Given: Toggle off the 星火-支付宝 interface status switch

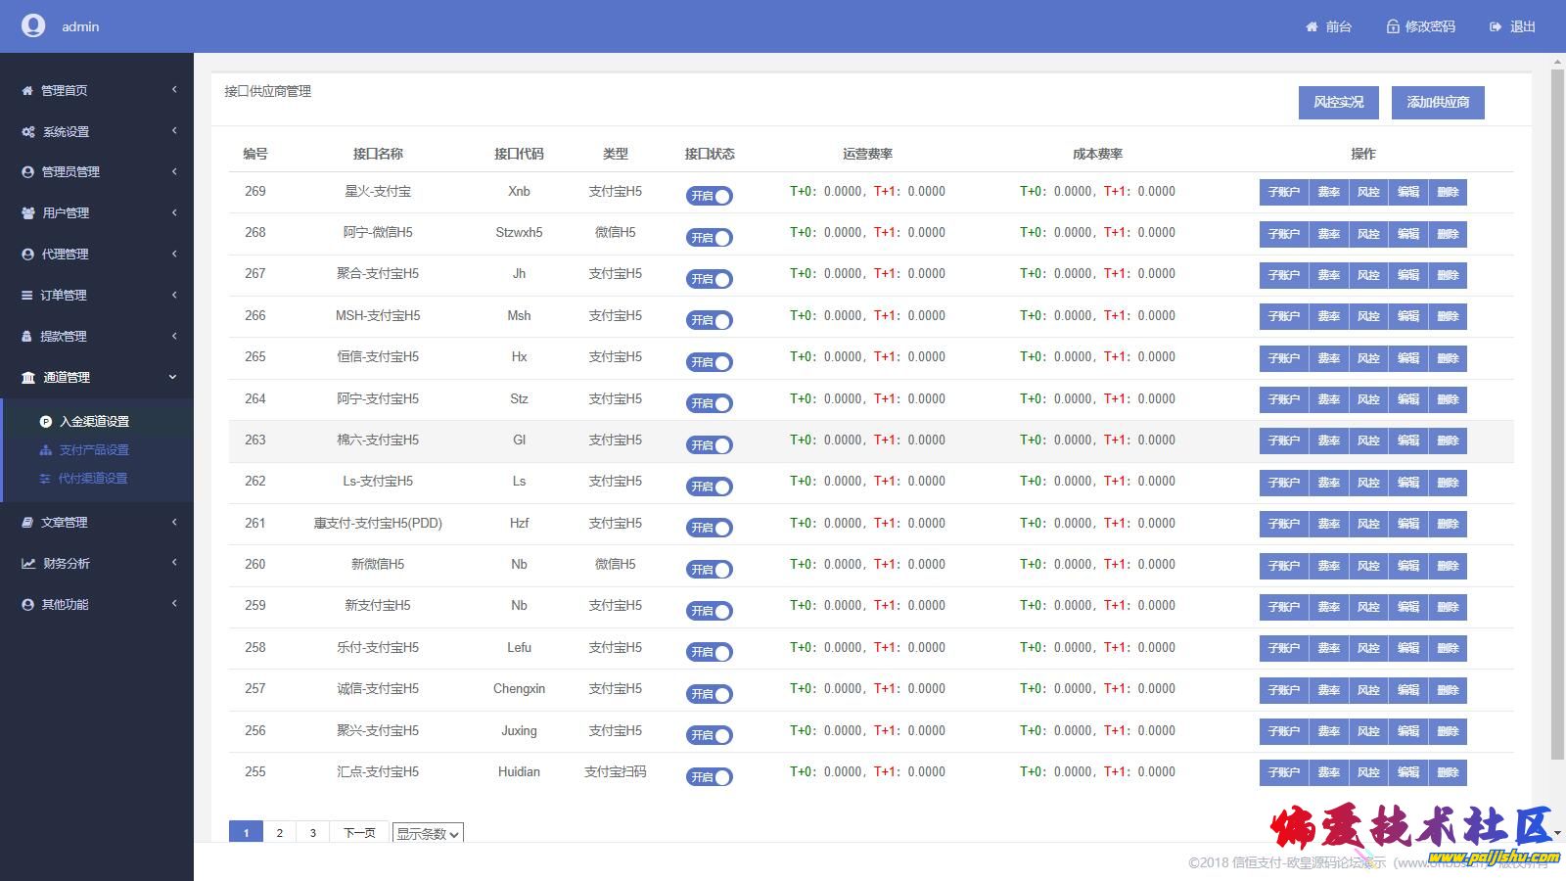Looking at the screenshot, I should [x=710, y=196].
